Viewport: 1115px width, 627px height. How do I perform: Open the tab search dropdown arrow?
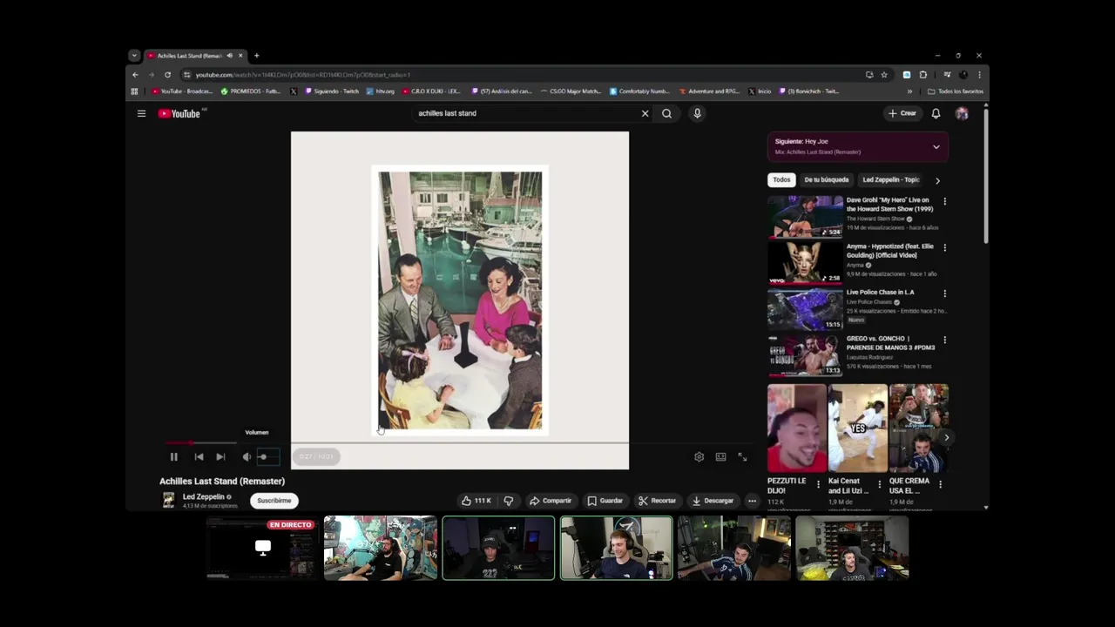coord(134,56)
